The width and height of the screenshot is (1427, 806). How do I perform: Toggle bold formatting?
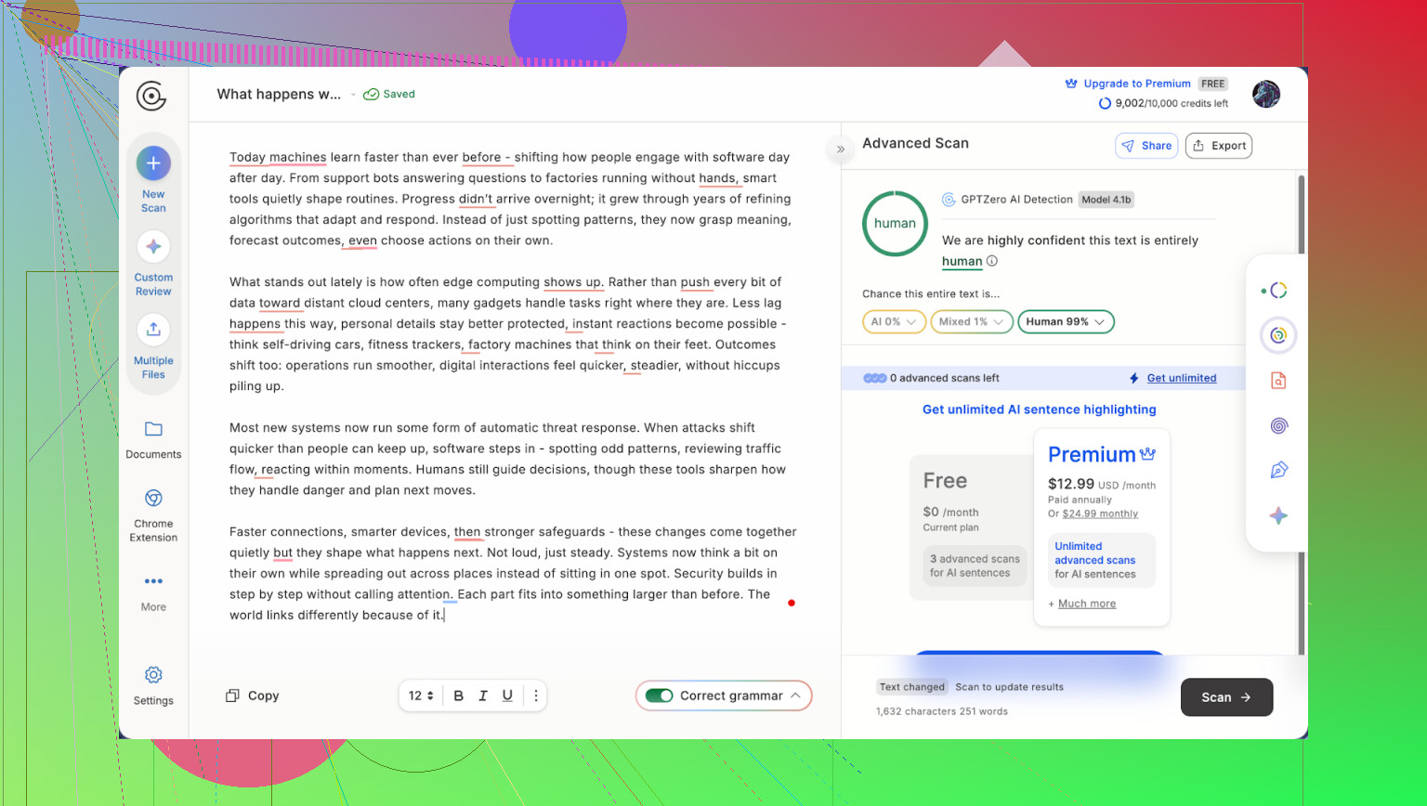[x=458, y=695]
